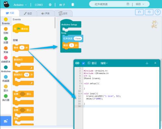The image size is (162, 129).
Task: Click the upload icon in code panel
Action: (147, 63)
